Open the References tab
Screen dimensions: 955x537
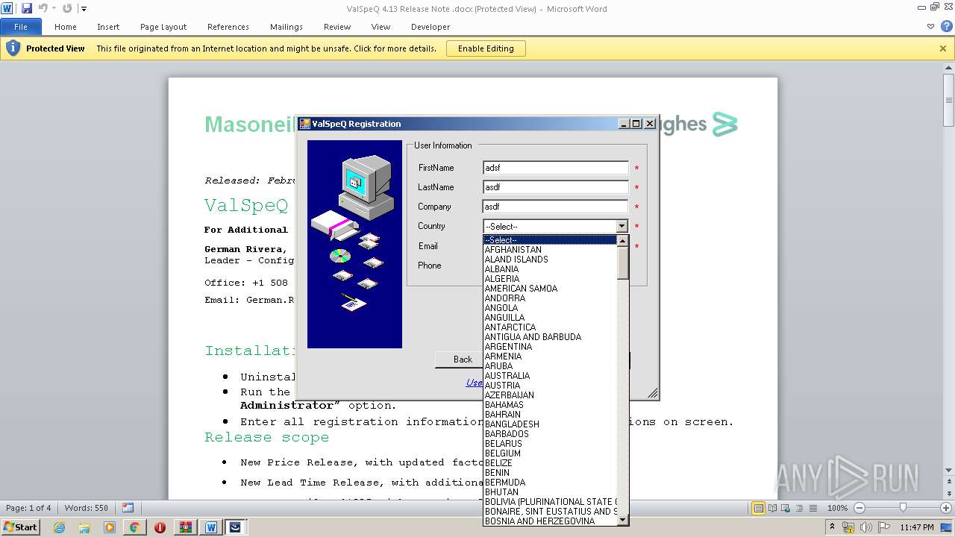(228, 27)
